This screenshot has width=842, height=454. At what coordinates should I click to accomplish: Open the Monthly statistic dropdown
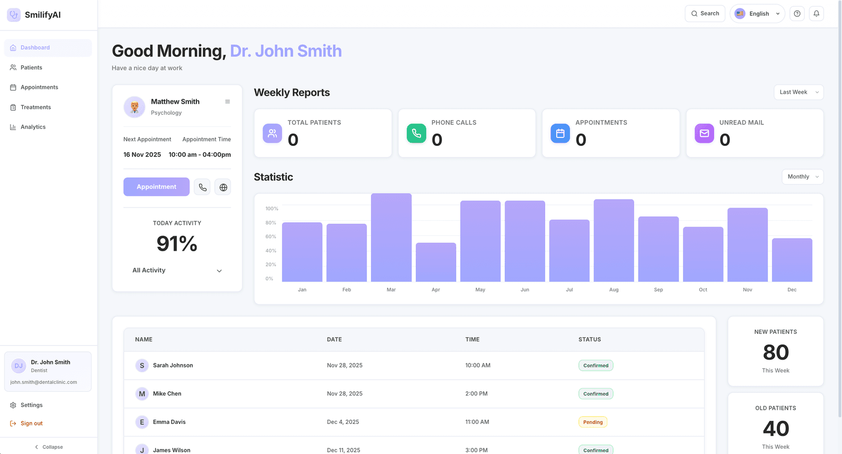(x=803, y=176)
